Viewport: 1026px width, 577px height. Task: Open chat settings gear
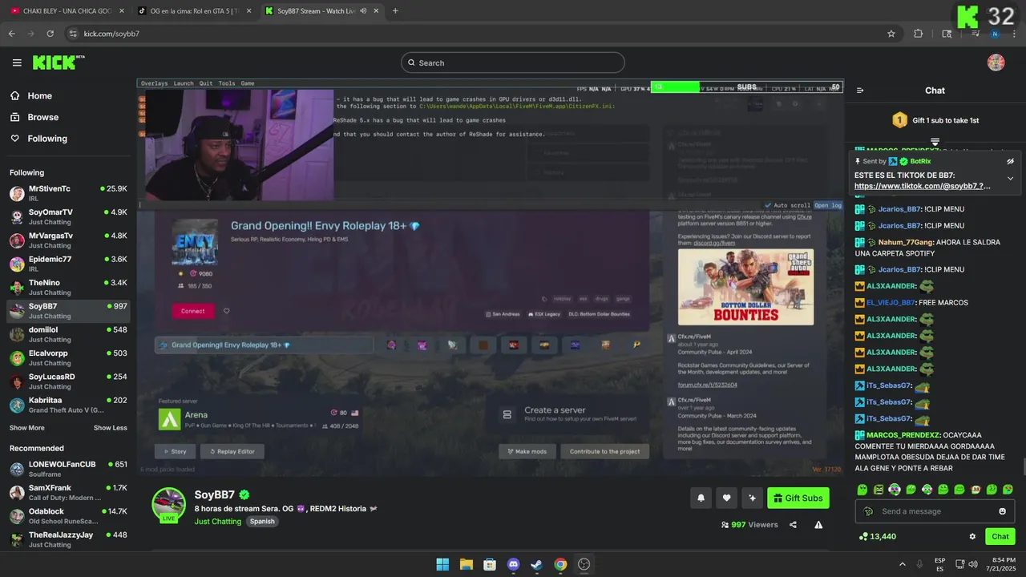972,537
